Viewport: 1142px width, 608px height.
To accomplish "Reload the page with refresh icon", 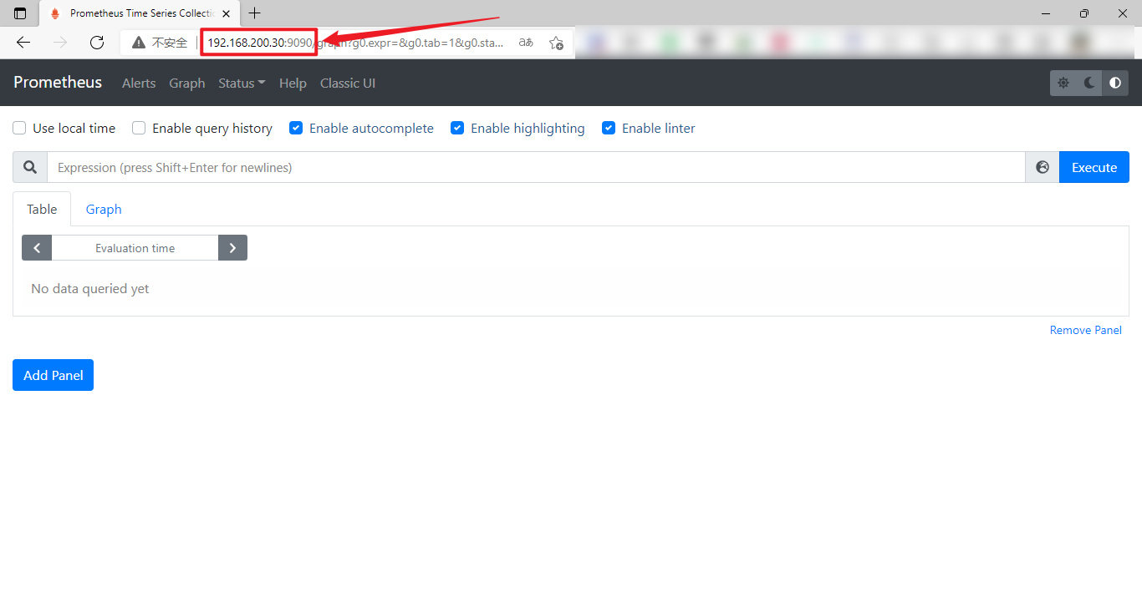I will [x=97, y=43].
